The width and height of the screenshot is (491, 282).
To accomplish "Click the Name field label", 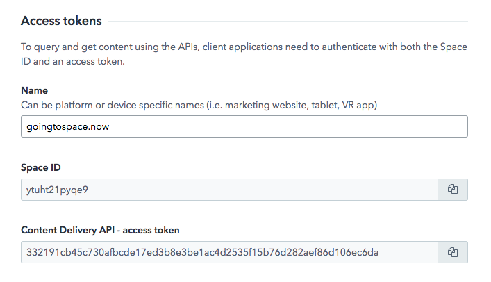I will tap(35, 90).
